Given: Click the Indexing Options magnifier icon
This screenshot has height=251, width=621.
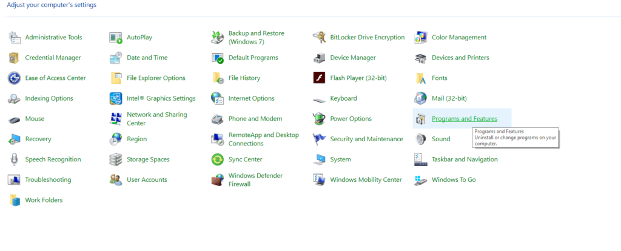Looking at the screenshot, I should point(15,99).
